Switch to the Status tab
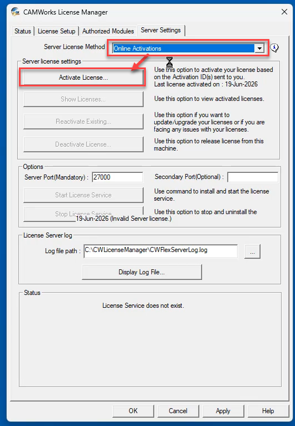The width and height of the screenshot is (295, 426). pos(23,31)
